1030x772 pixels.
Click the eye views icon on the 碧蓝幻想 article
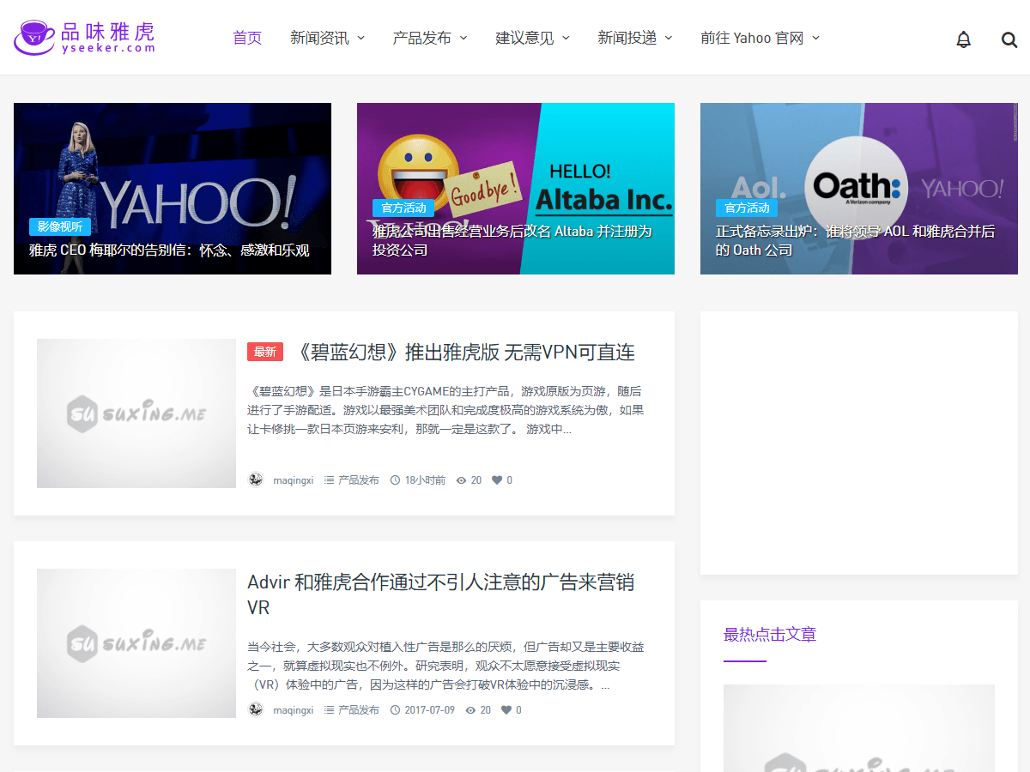pyautogui.click(x=461, y=480)
